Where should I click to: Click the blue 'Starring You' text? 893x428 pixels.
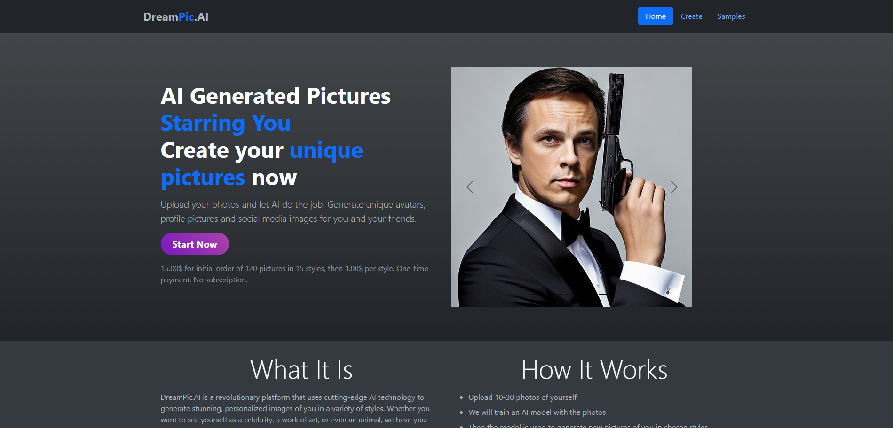point(225,123)
